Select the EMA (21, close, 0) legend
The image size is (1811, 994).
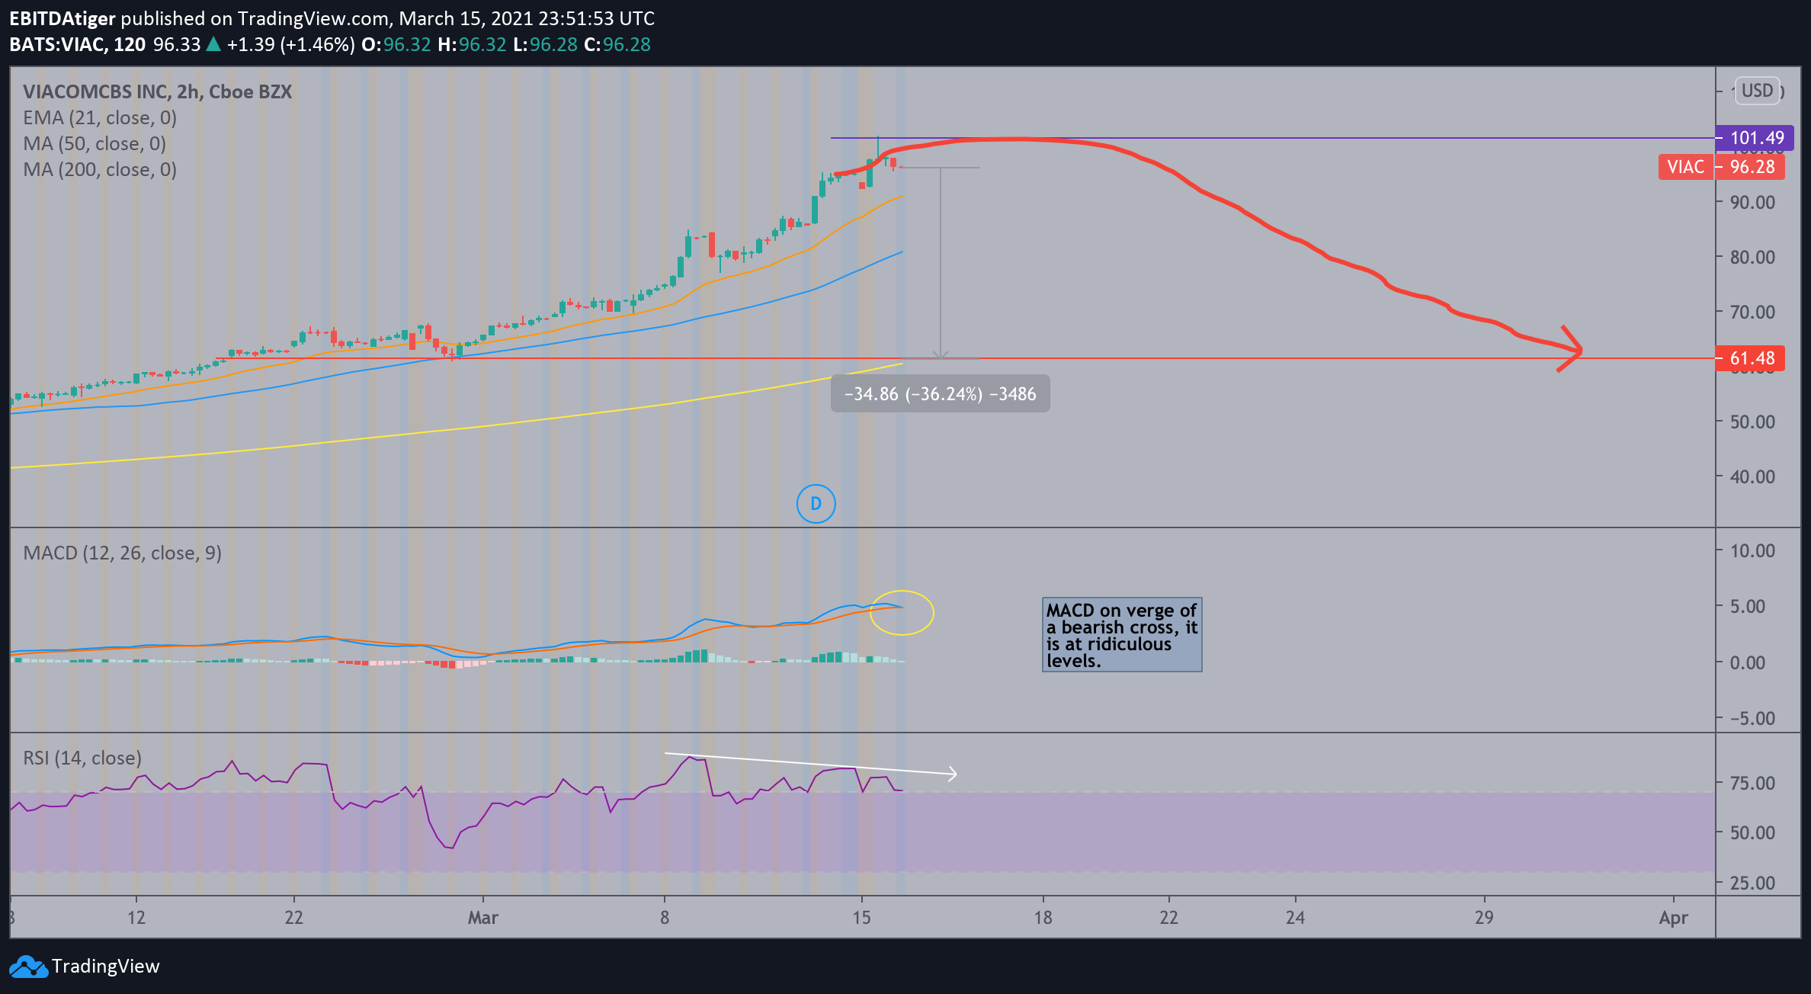point(100,118)
